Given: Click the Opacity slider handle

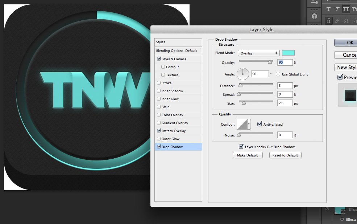Looking at the screenshot, I should click(270, 62).
